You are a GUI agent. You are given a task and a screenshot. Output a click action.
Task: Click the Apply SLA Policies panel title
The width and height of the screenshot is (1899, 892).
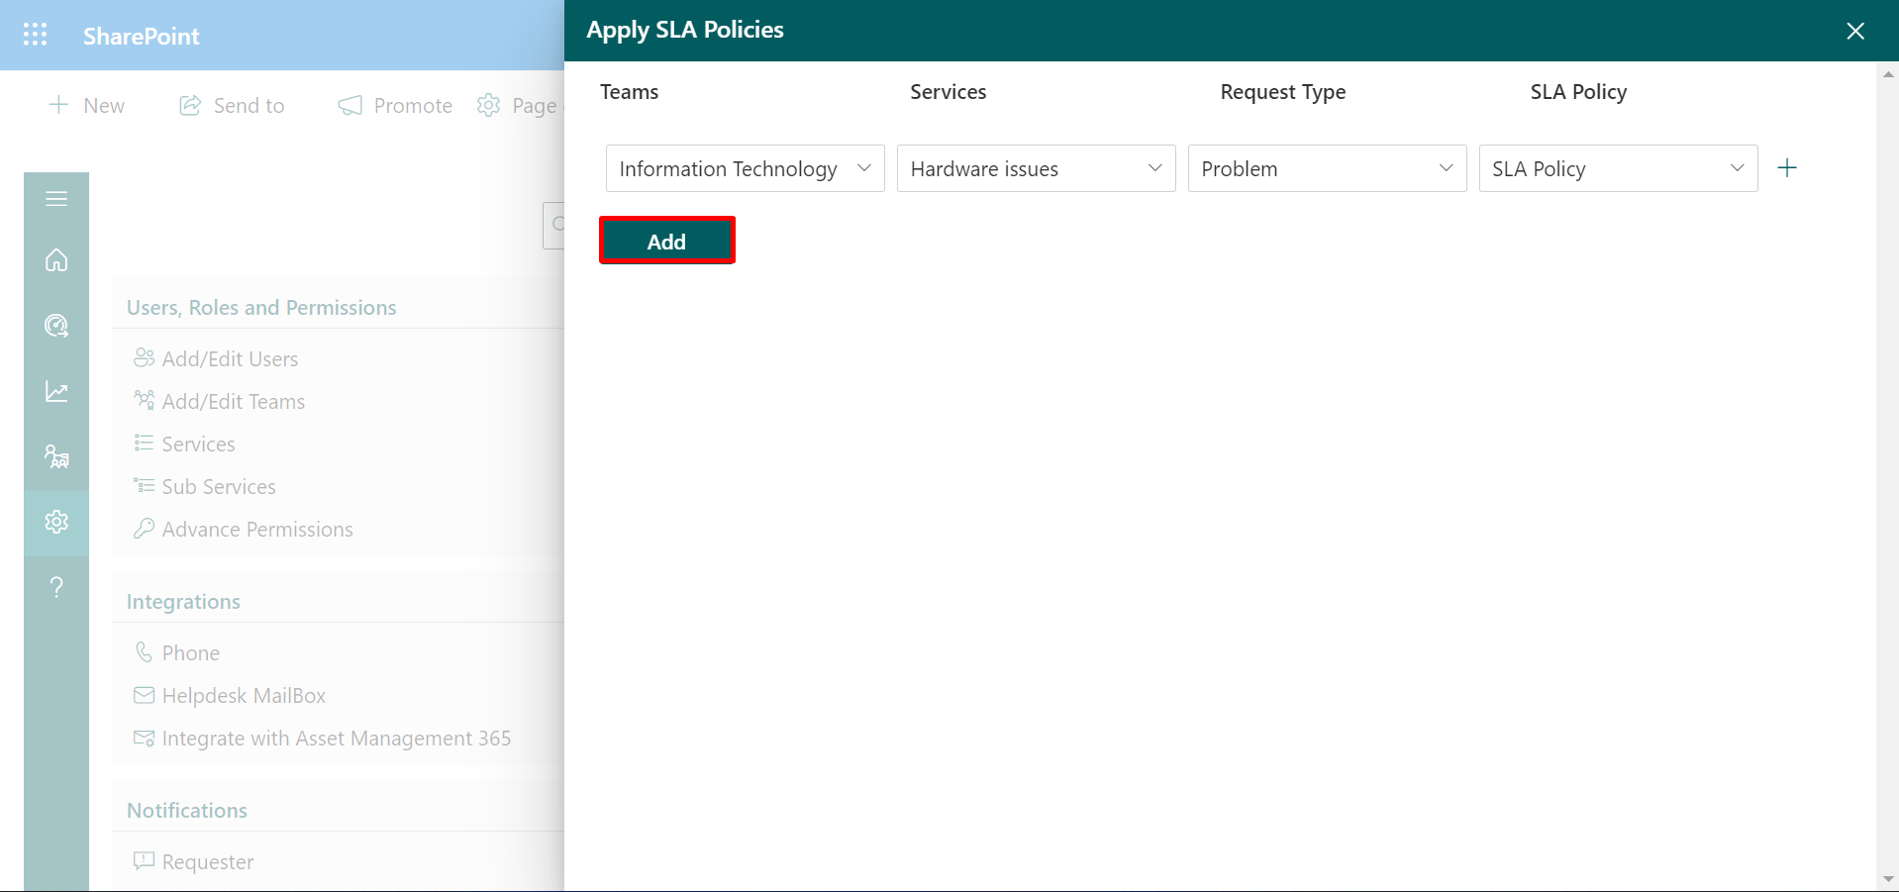(685, 30)
